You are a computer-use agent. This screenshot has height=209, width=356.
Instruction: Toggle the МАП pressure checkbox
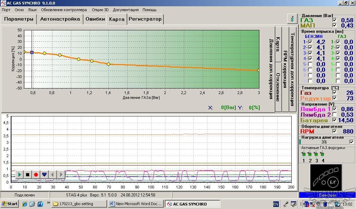pos(334,25)
